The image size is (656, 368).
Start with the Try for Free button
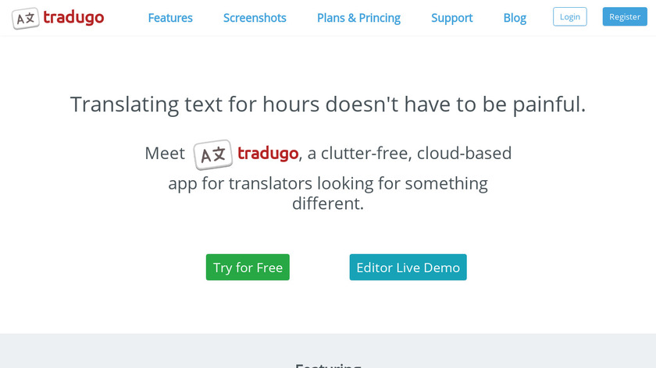point(248,267)
